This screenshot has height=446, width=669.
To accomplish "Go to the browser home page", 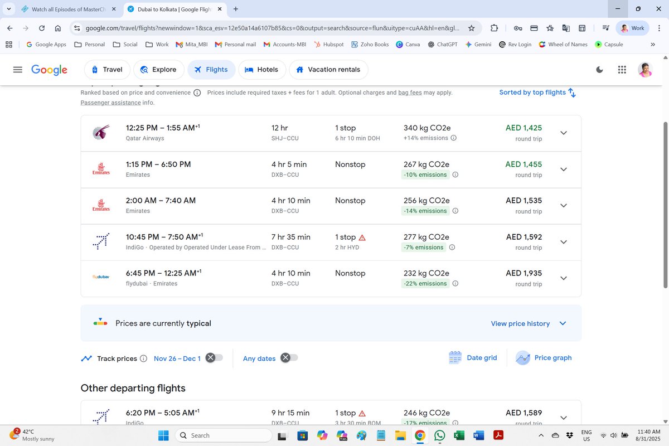I will [58, 28].
